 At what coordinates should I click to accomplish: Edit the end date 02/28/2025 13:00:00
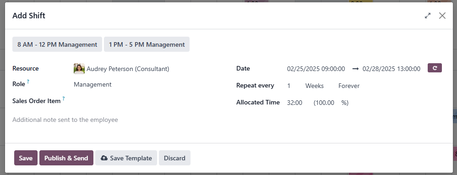pos(392,69)
